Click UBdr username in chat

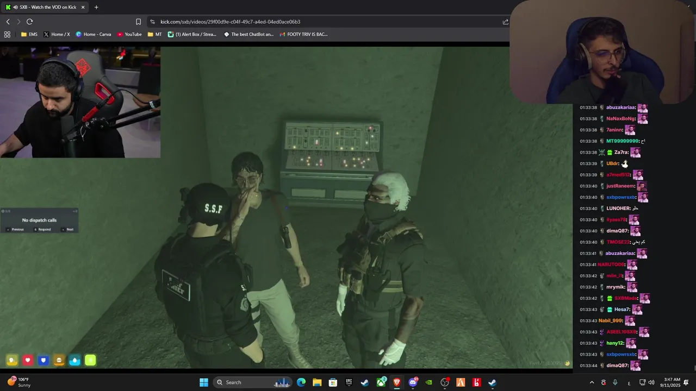pos(613,163)
